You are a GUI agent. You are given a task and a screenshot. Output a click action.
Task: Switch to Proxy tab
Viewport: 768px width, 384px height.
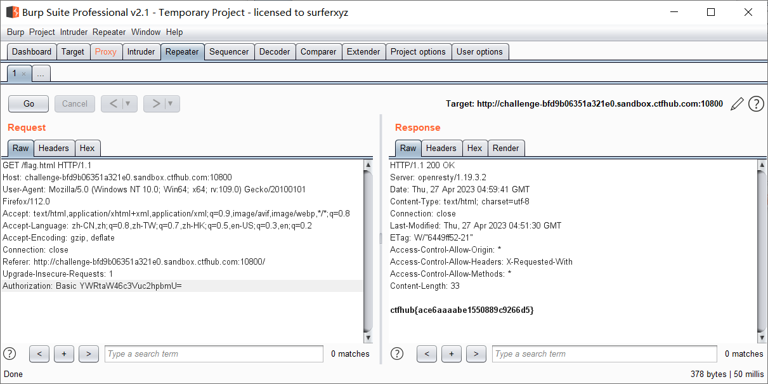pyautogui.click(x=106, y=52)
